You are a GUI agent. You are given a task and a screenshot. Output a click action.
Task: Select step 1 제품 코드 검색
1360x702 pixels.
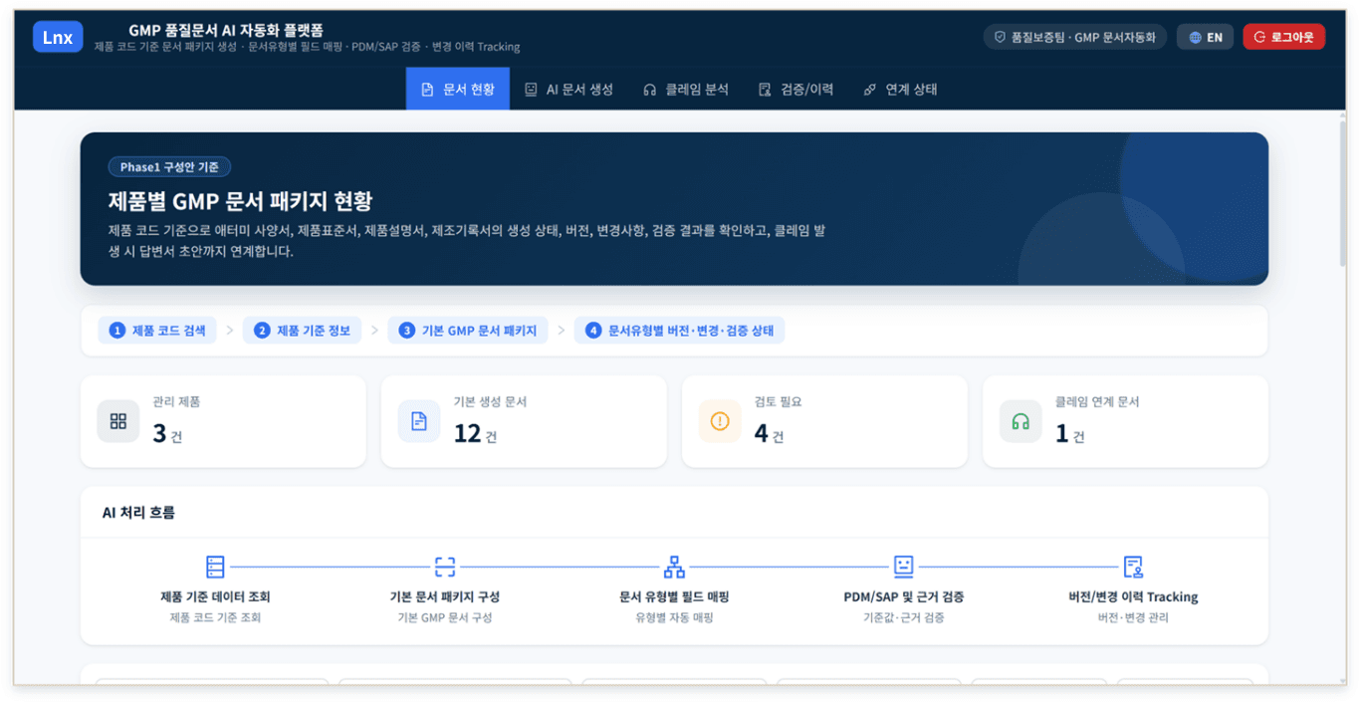click(x=158, y=331)
